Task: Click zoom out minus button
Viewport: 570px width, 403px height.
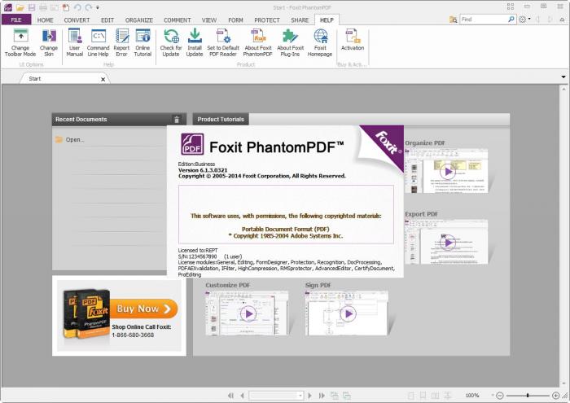Action: coord(500,396)
